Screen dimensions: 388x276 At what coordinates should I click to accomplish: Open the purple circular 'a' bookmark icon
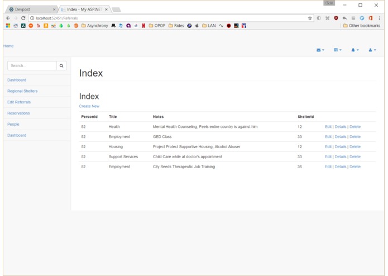pyautogui.click(x=128, y=26)
